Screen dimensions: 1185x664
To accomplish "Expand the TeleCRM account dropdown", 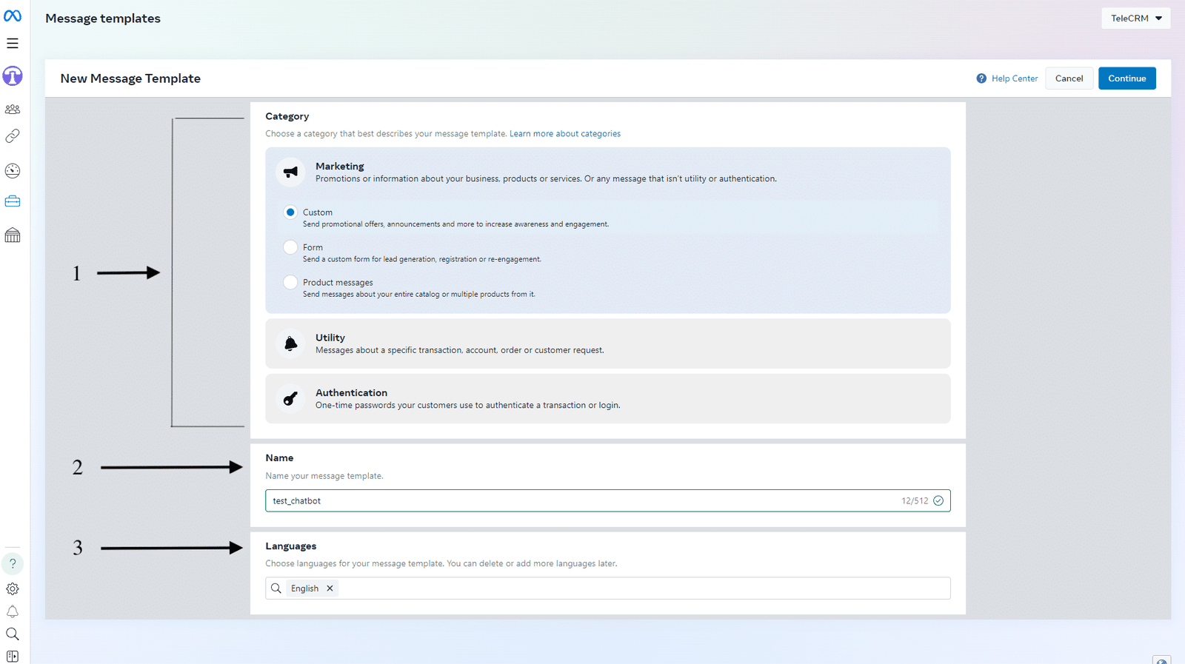I will [x=1135, y=19].
